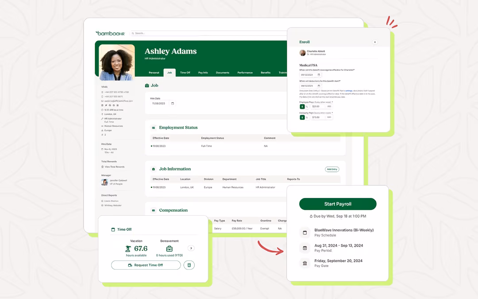Click the work phone icon in Vitals
The height and width of the screenshot is (299, 478).
[102, 92]
